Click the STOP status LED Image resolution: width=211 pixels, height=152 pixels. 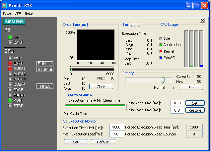tap(10, 106)
